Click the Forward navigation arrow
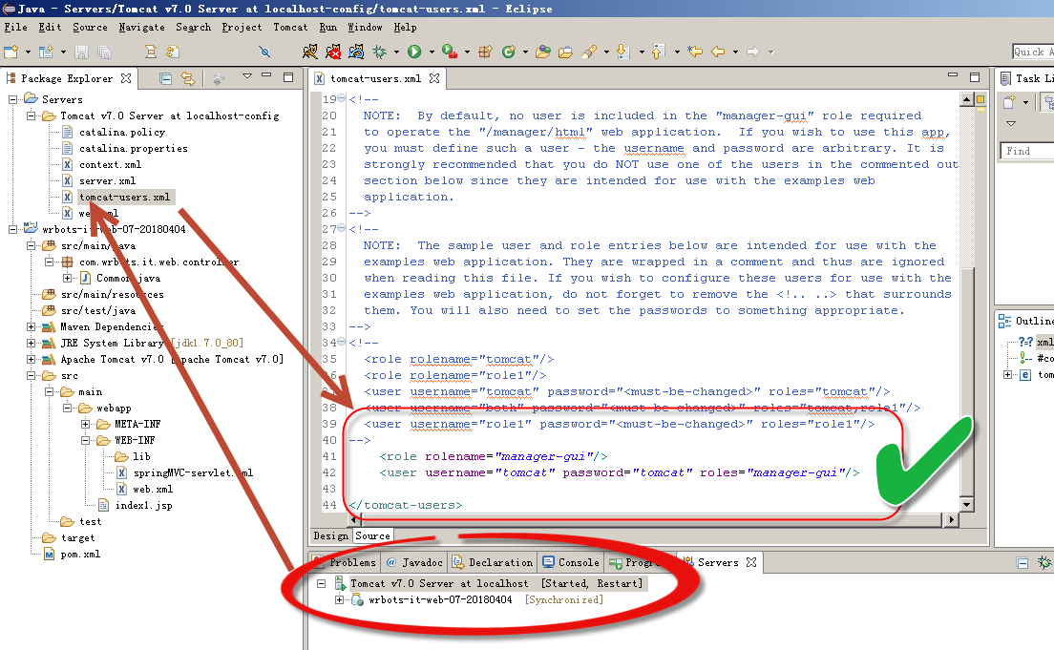The image size is (1054, 650). click(x=753, y=52)
